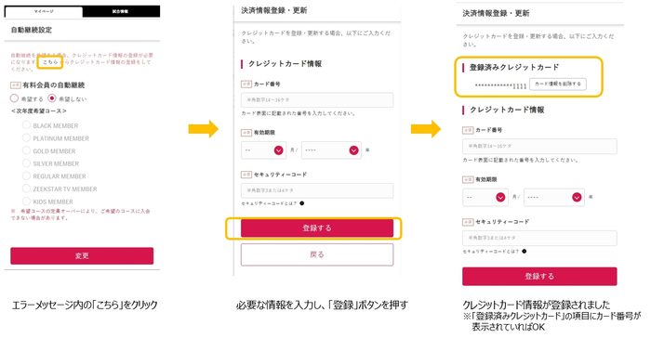This screenshot has width=651, height=338.
Task: Click the 登録する button in middle panel
Action: point(317,228)
